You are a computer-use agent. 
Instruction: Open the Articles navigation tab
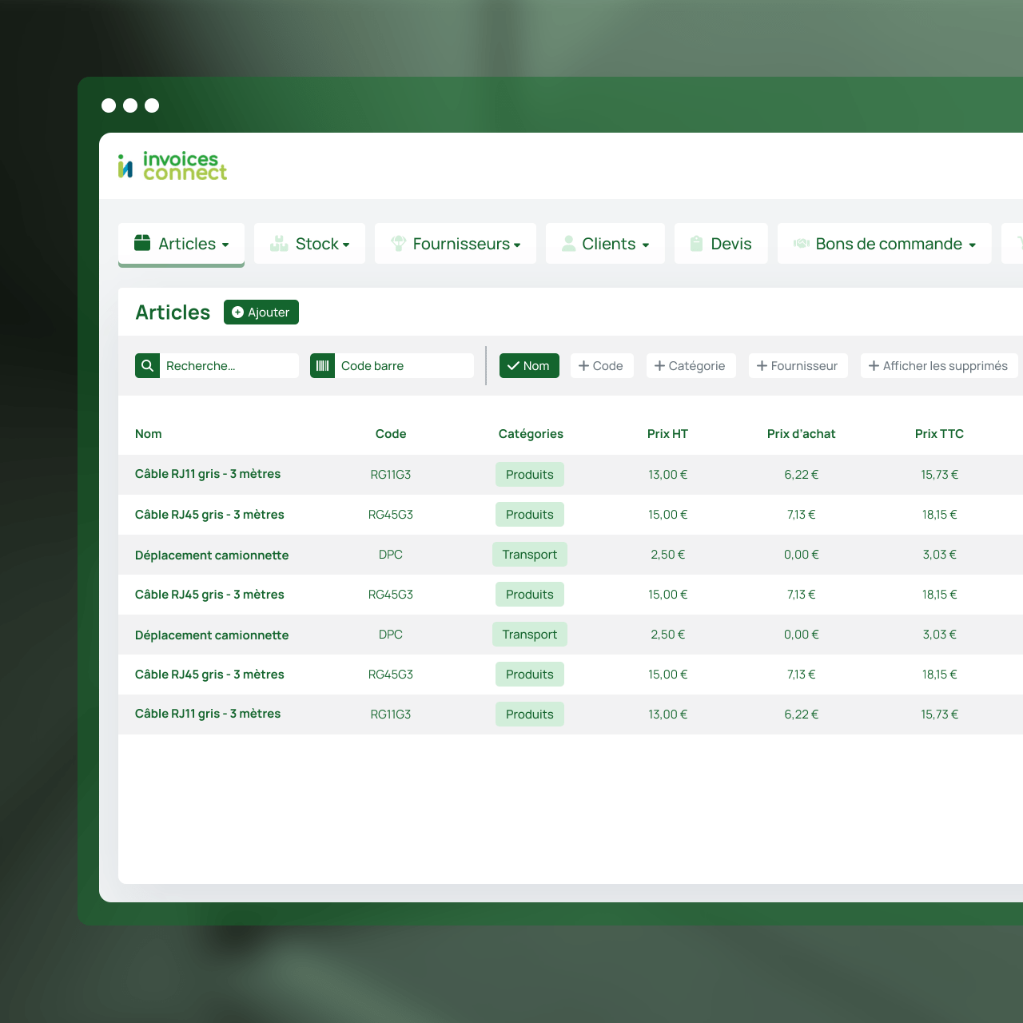[x=181, y=244]
